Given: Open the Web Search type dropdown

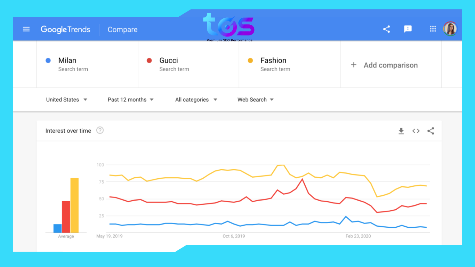Looking at the screenshot, I should click(255, 99).
